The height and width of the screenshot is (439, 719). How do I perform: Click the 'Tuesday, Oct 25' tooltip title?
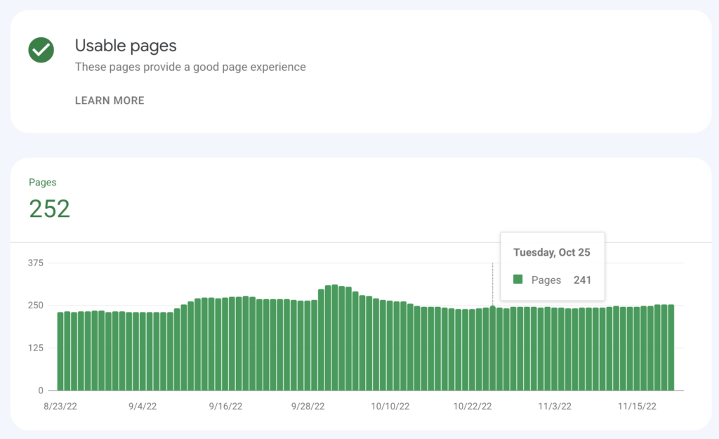(552, 252)
